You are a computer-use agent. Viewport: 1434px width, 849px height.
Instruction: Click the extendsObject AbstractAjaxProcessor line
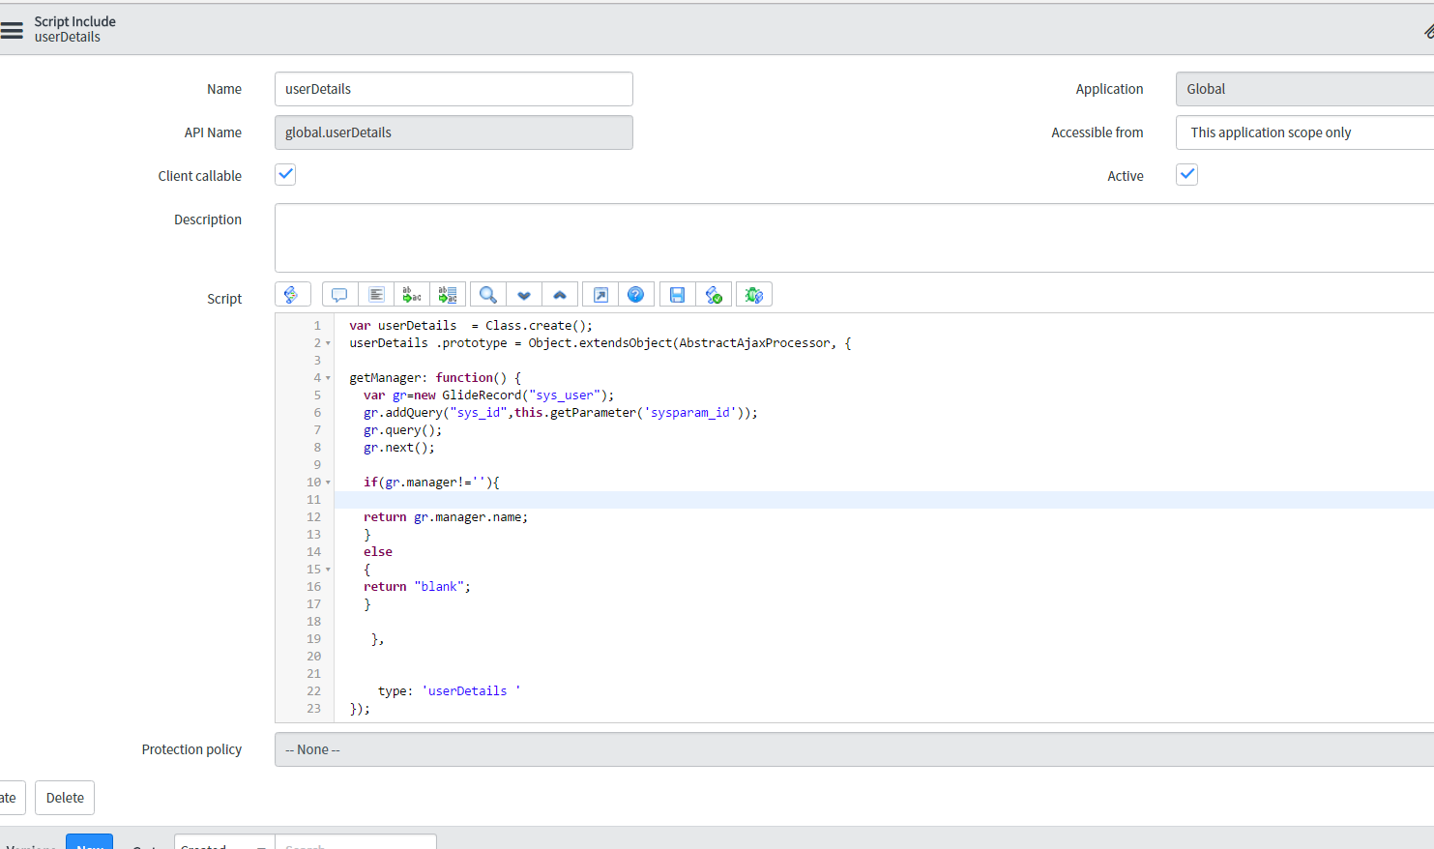click(x=600, y=343)
